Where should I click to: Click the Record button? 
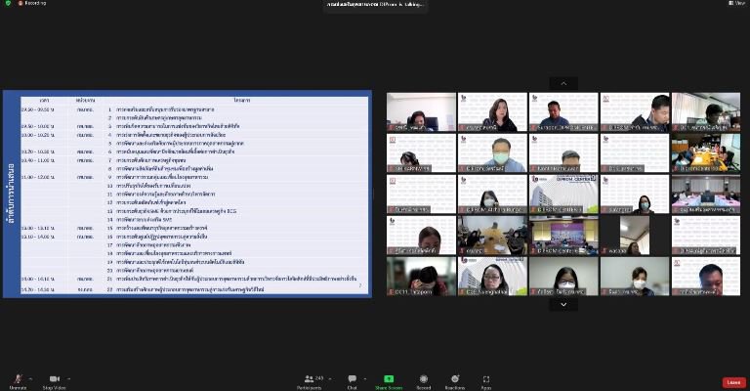[x=423, y=381]
